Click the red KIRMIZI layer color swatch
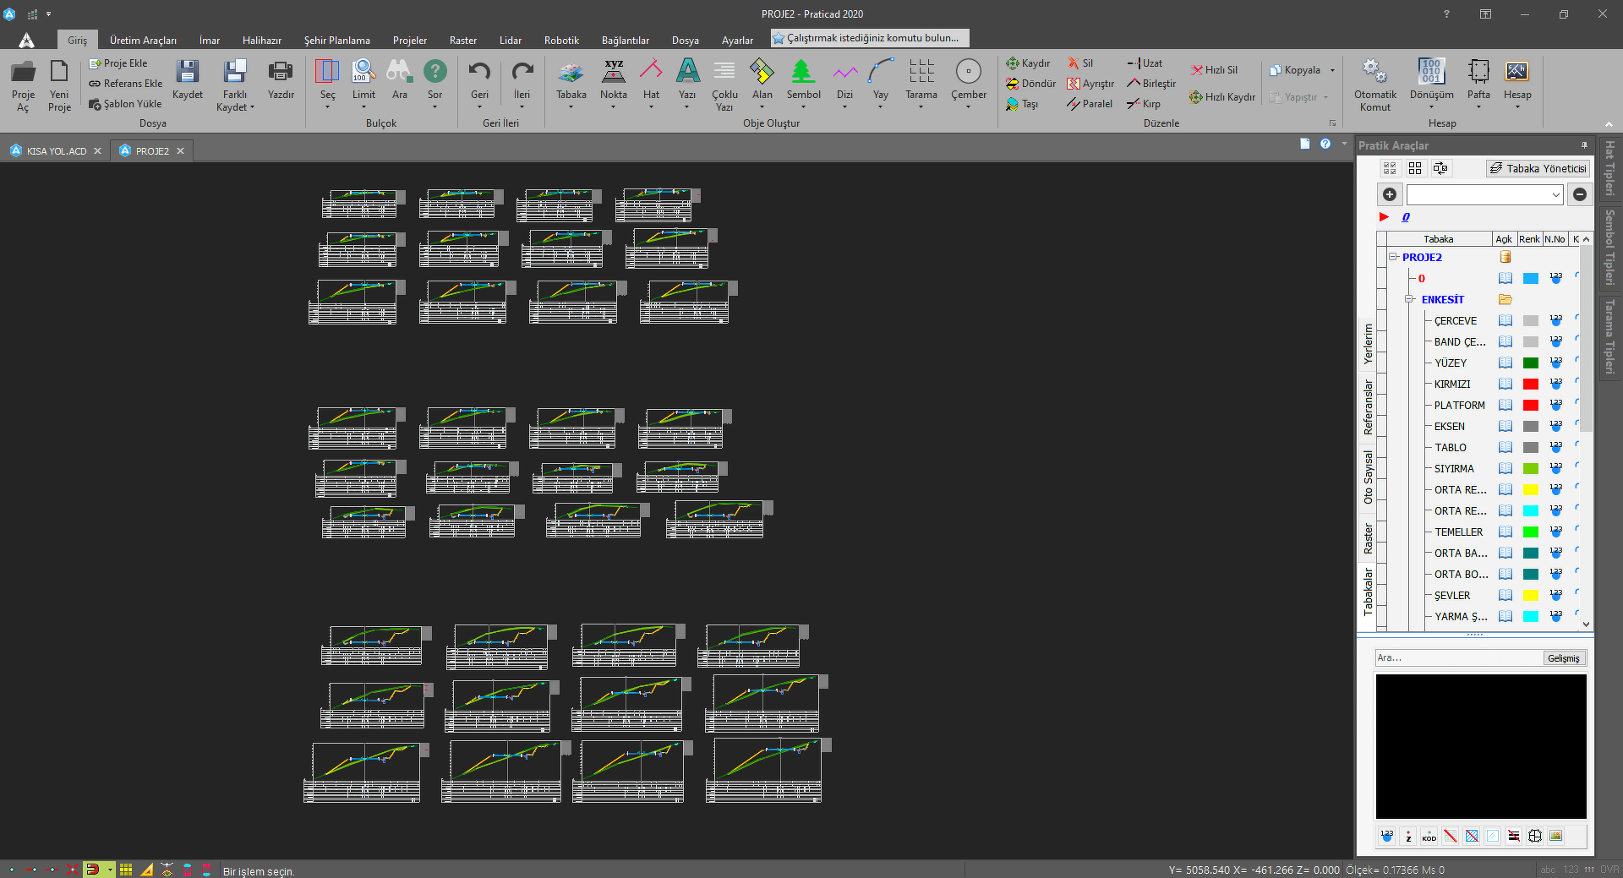Image resolution: width=1623 pixels, height=878 pixels. [x=1530, y=384]
